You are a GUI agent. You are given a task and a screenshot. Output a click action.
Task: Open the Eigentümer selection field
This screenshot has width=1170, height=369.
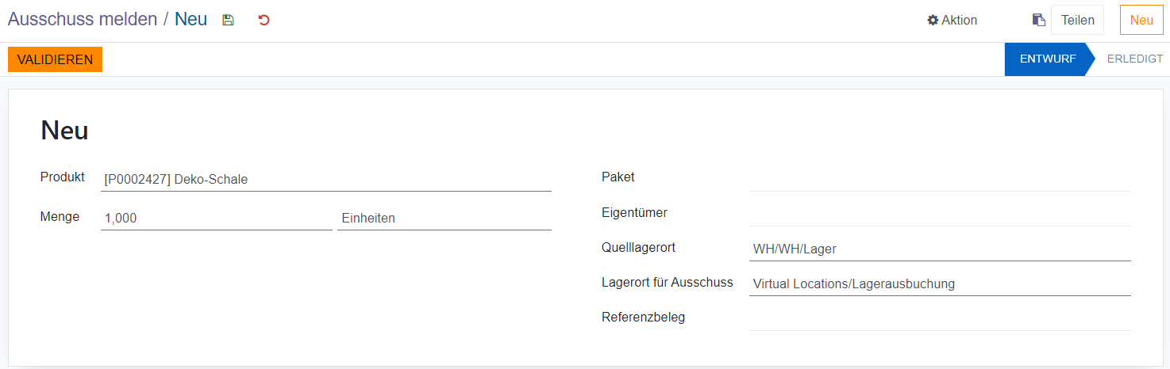(x=939, y=213)
